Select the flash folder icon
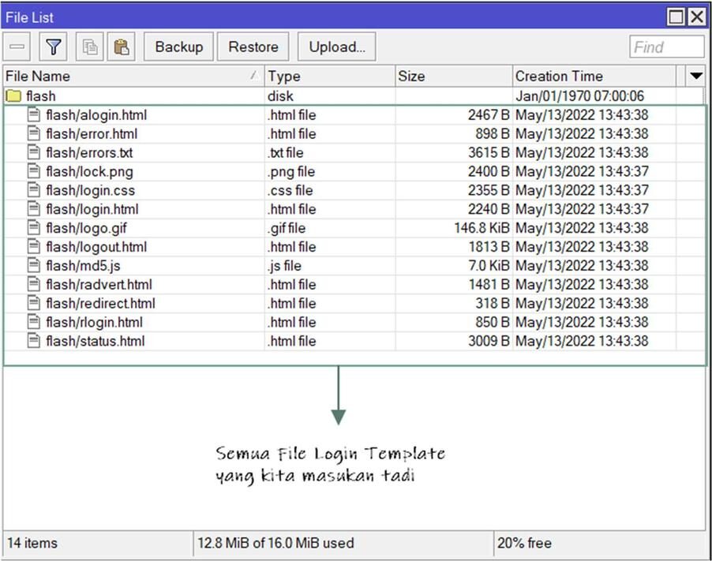The height and width of the screenshot is (561, 712). 13,96
